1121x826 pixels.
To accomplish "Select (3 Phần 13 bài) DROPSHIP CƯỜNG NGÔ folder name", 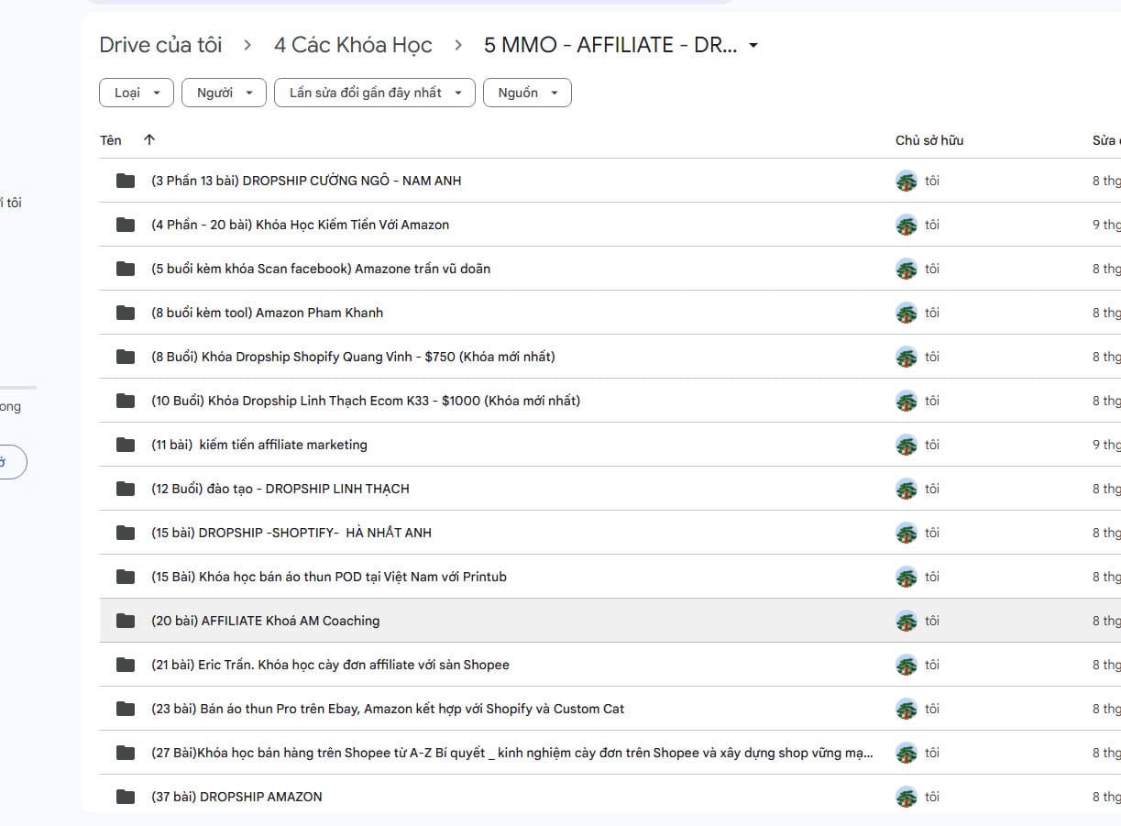I will (x=306, y=181).
